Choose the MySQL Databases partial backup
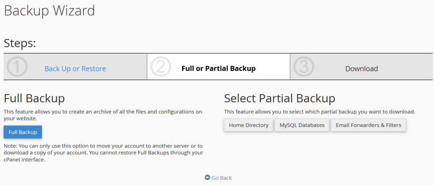This screenshot has width=434, height=185. tap(302, 125)
